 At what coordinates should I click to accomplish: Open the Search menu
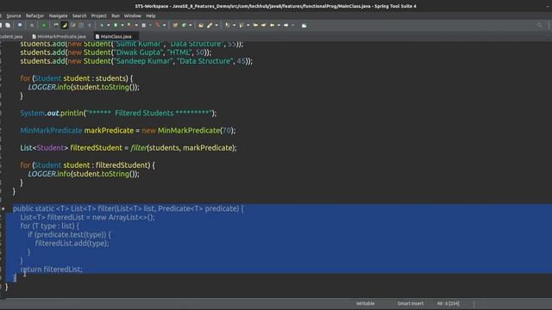(x=79, y=15)
